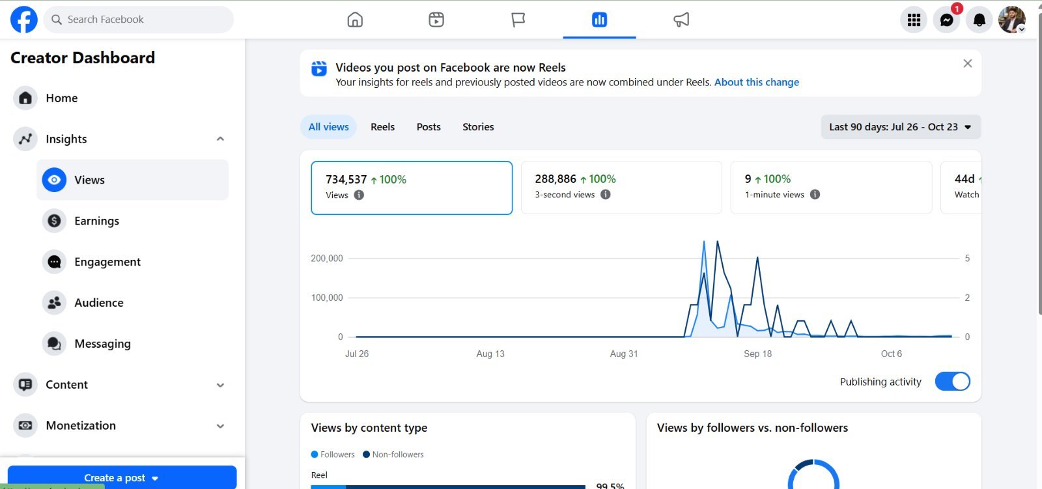Screen dimensions: 1042x489
Task: Click the Non-followers legend swatch
Action: pos(366,454)
